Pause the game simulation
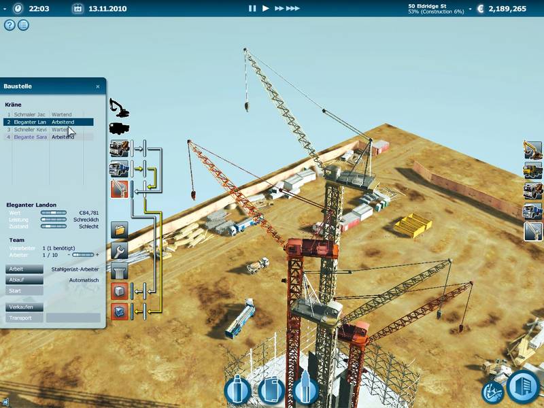Screen dimensions: 544x408 click(x=251, y=8)
